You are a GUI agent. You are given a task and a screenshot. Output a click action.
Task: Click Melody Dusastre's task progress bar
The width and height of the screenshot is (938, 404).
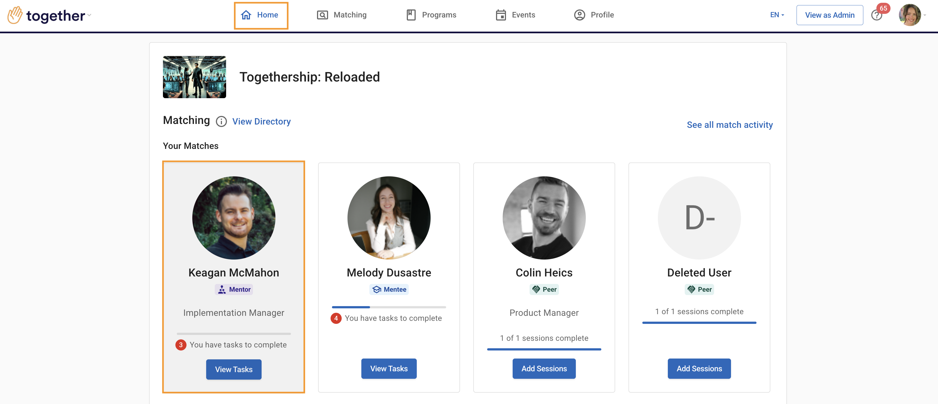(389, 307)
